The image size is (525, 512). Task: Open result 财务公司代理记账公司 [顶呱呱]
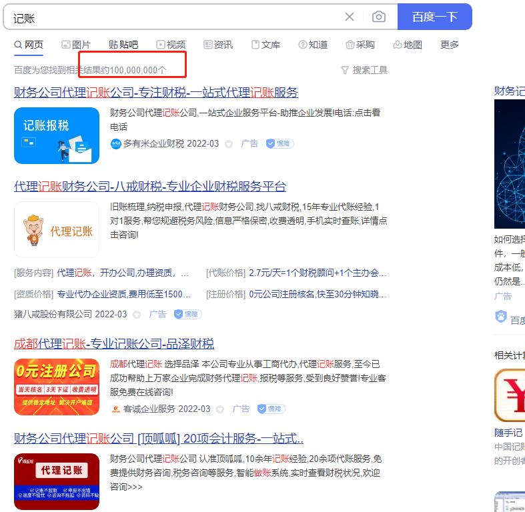[159, 439]
